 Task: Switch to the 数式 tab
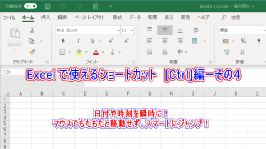pyautogui.click(x=118, y=17)
